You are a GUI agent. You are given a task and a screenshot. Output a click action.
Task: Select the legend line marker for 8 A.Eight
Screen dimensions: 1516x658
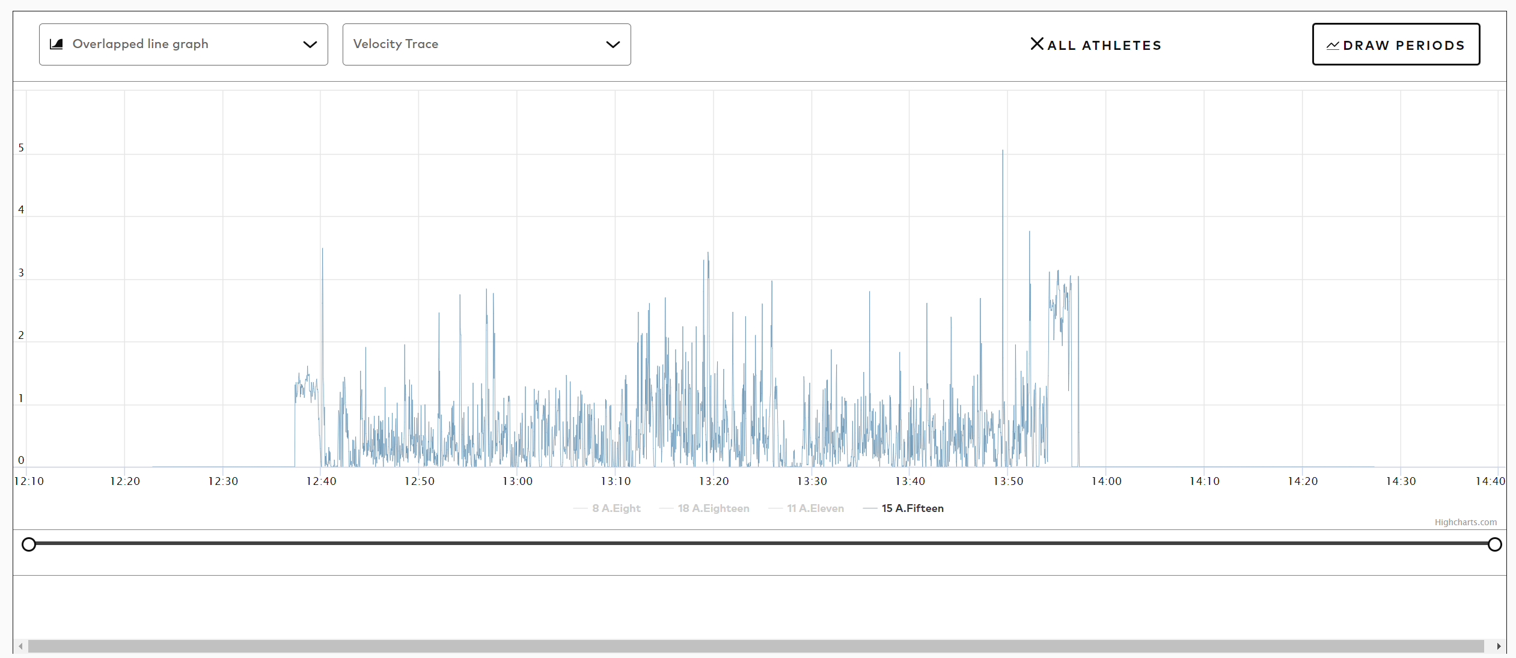point(579,508)
